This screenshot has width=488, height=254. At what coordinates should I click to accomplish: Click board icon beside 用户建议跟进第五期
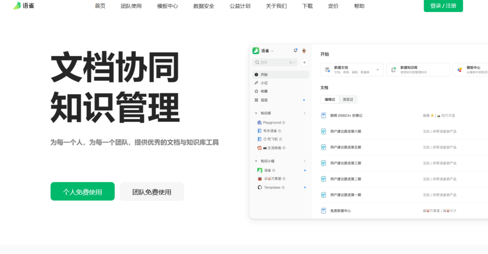(x=324, y=147)
